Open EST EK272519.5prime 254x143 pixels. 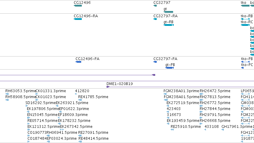pyautogui.click(x=183, y=103)
